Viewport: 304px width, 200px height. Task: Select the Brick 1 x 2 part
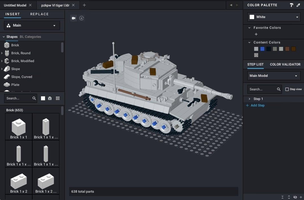19,181
